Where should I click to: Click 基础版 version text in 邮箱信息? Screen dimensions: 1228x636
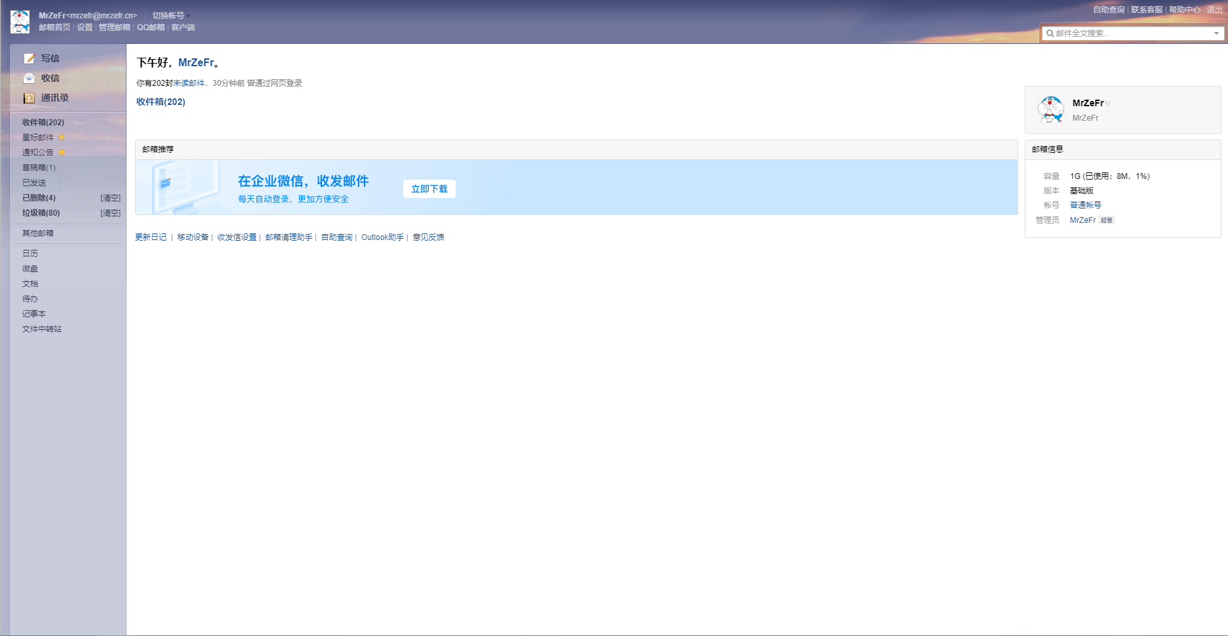pos(1082,190)
